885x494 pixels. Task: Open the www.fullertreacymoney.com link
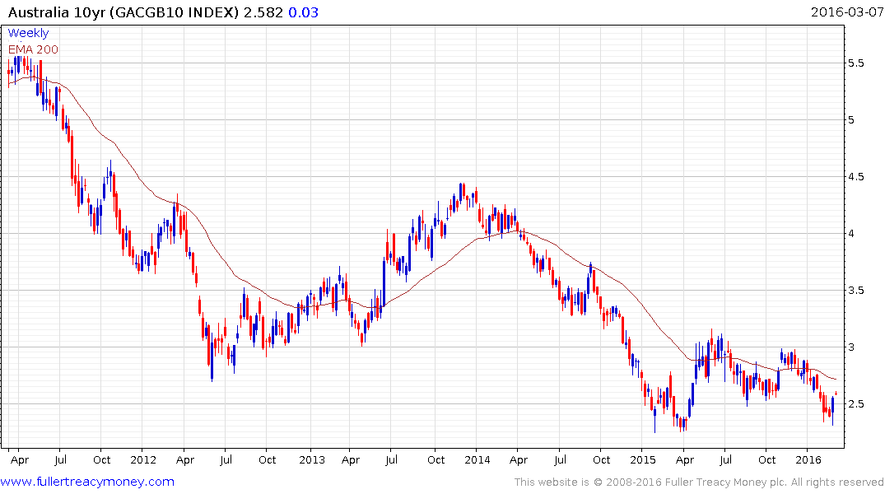coord(87,482)
